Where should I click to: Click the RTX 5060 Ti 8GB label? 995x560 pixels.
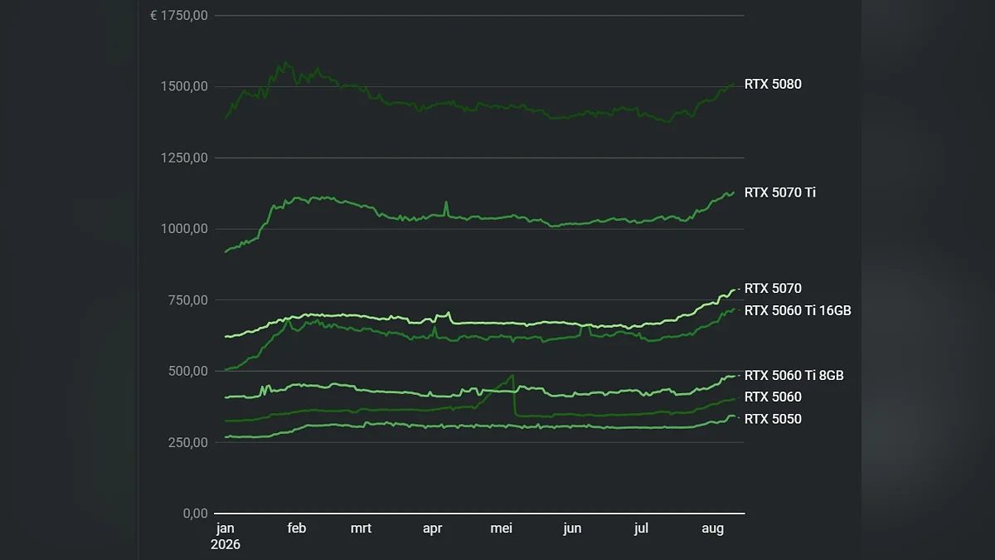pos(794,375)
